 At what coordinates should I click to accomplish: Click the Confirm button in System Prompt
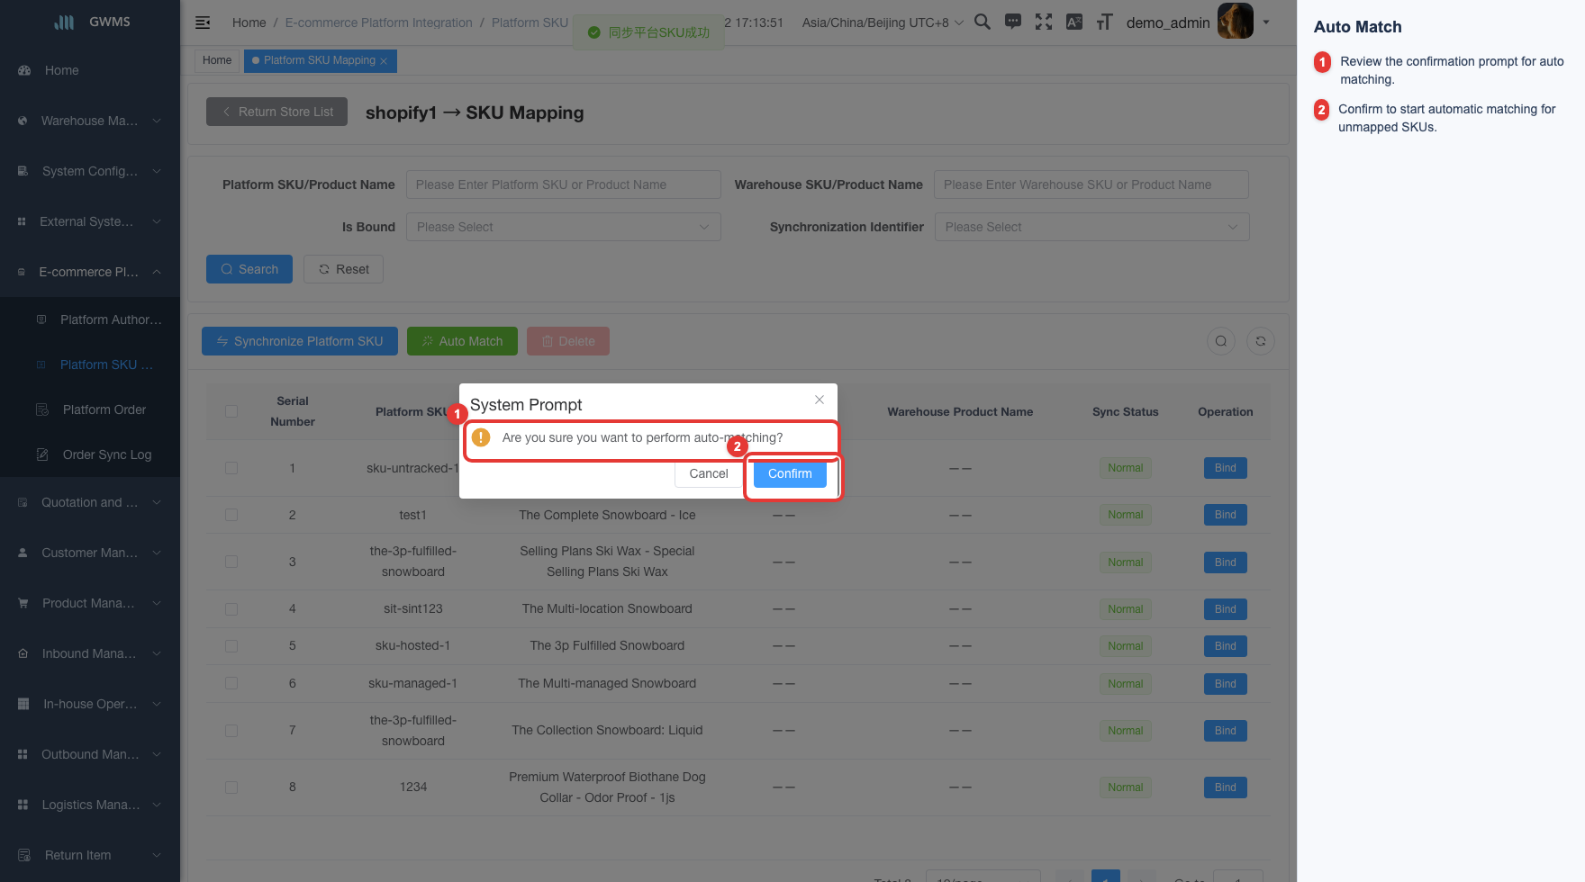(x=790, y=473)
